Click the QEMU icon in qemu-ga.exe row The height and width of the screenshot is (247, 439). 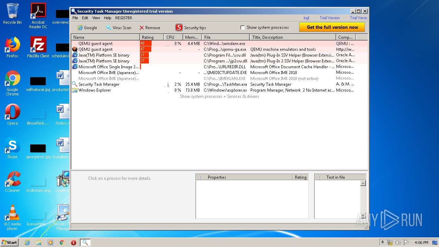pos(74,49)
